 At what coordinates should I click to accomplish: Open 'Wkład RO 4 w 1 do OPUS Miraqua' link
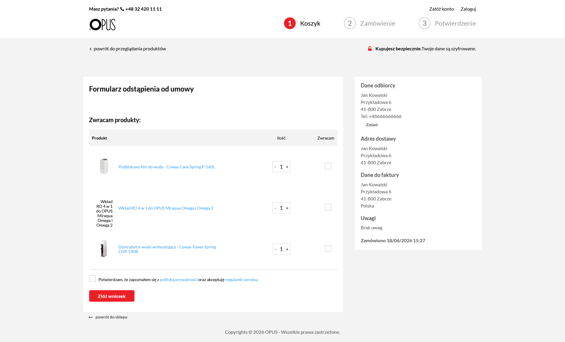(166, 208)
